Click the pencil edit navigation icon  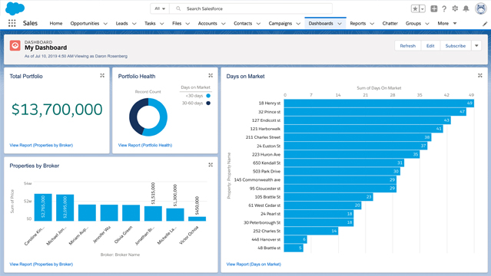[x=485, y=24]
